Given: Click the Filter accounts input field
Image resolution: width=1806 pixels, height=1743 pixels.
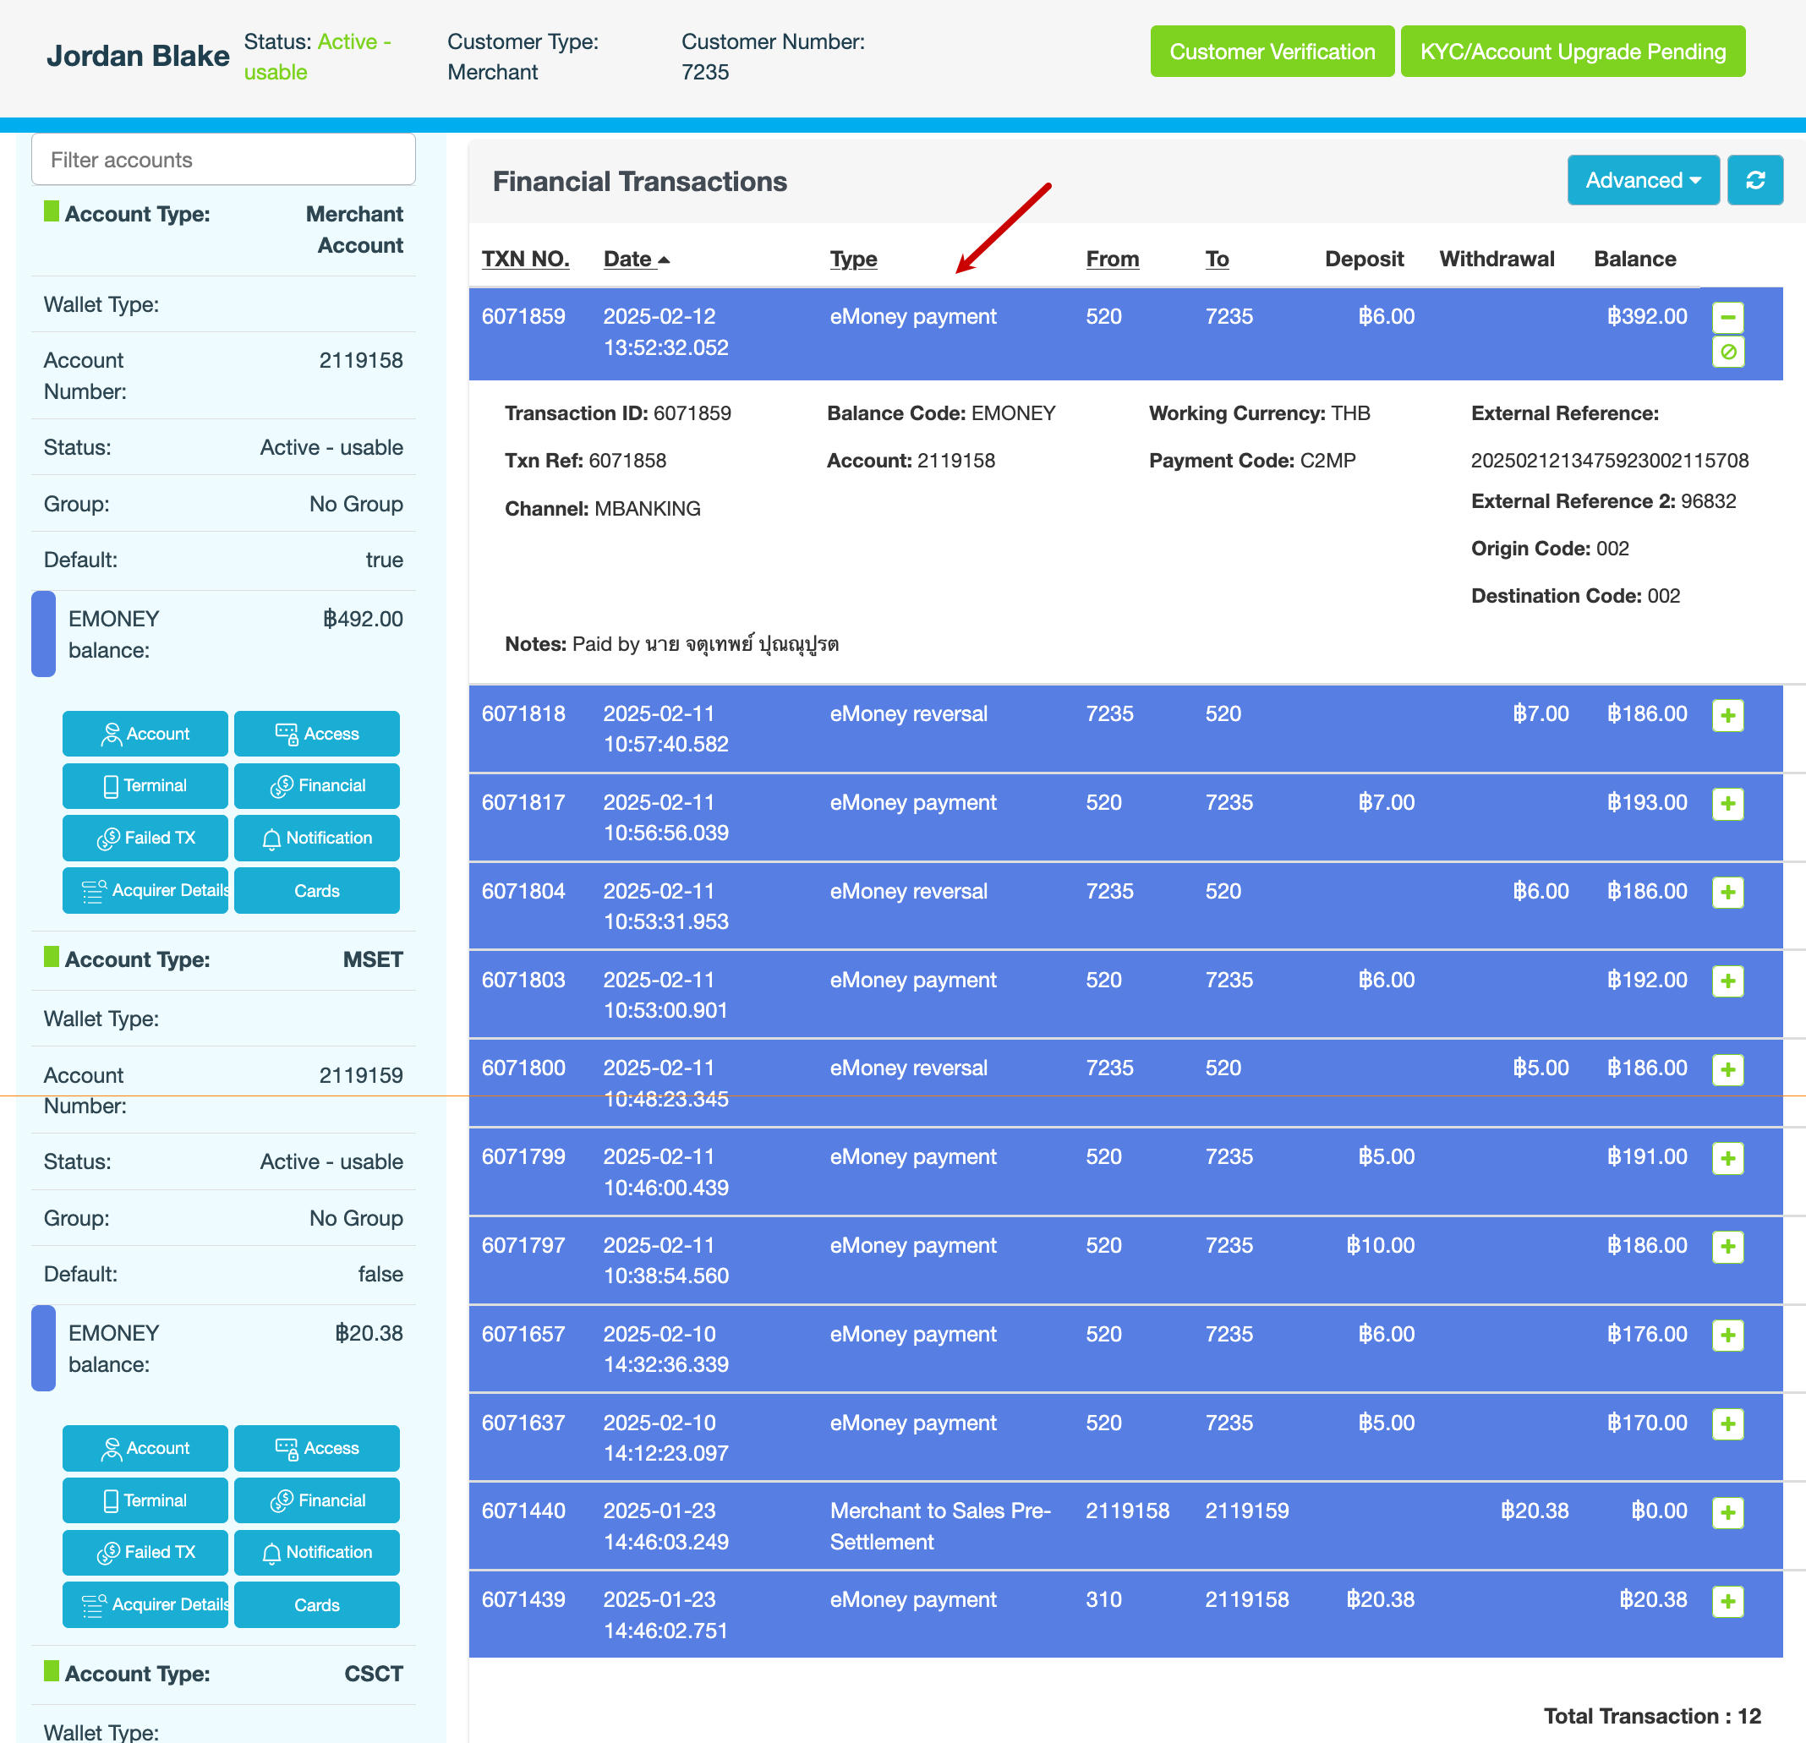Looking at the screenshot, I should click(x=223, y=161).
